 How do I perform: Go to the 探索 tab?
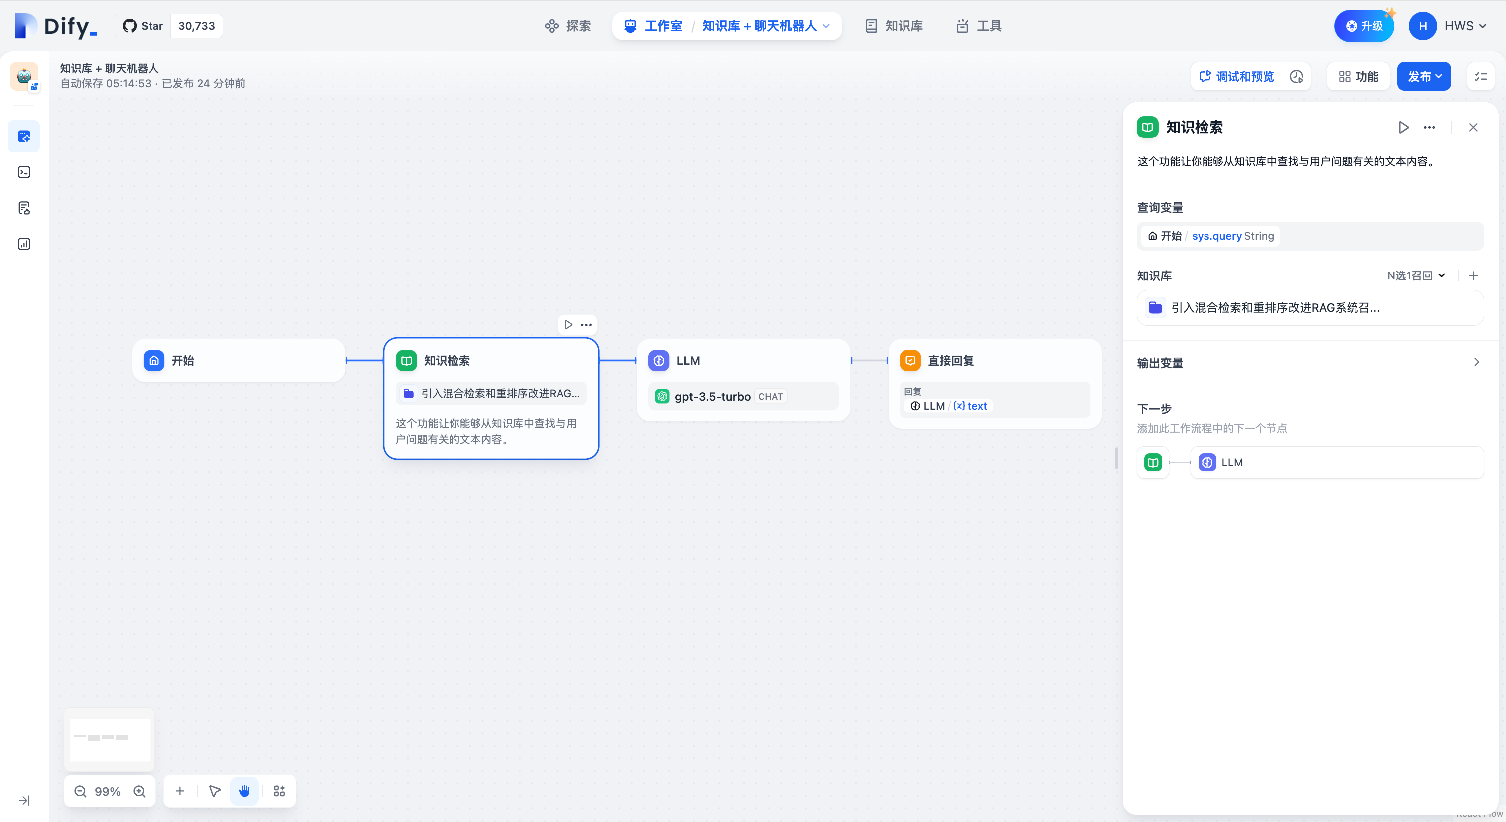(568, 26)
